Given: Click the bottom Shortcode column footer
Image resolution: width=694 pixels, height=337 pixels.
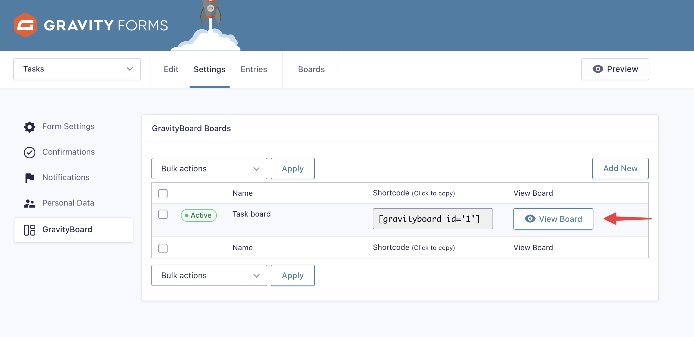Looking at the screenshot, I should point(414,248).
